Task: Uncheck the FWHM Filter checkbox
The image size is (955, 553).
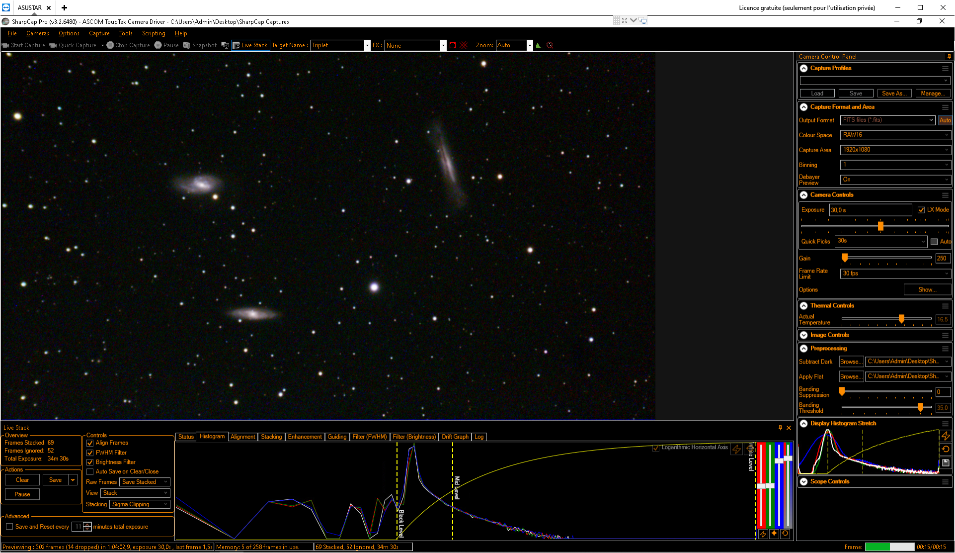Action: tap(90, 453)
